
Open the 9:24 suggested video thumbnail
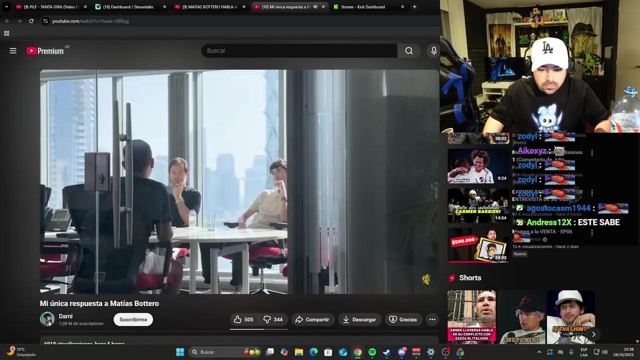click(x=478, y=166)
